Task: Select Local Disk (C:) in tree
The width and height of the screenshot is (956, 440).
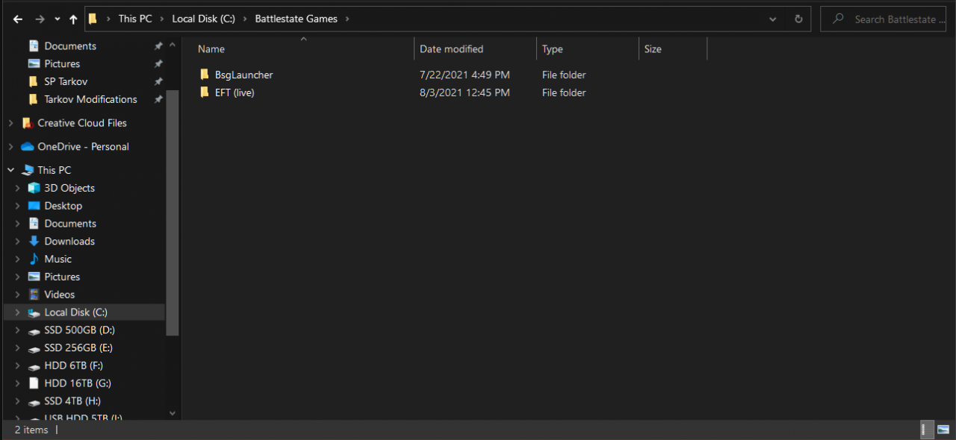Action: click(84, 312)
